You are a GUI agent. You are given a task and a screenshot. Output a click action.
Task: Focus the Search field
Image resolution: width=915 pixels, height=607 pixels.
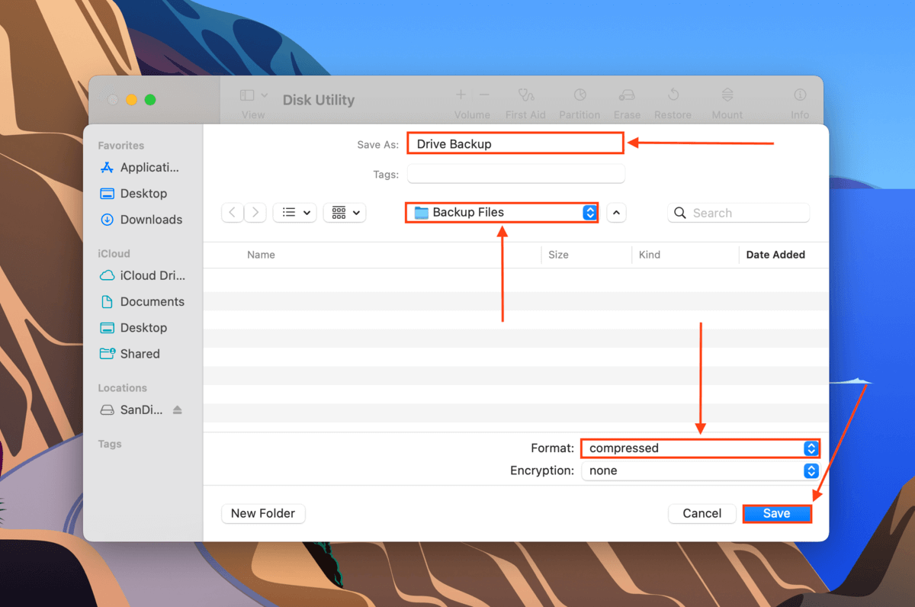738,213
